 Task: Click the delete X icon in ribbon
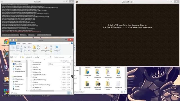[x=29, y=47]
